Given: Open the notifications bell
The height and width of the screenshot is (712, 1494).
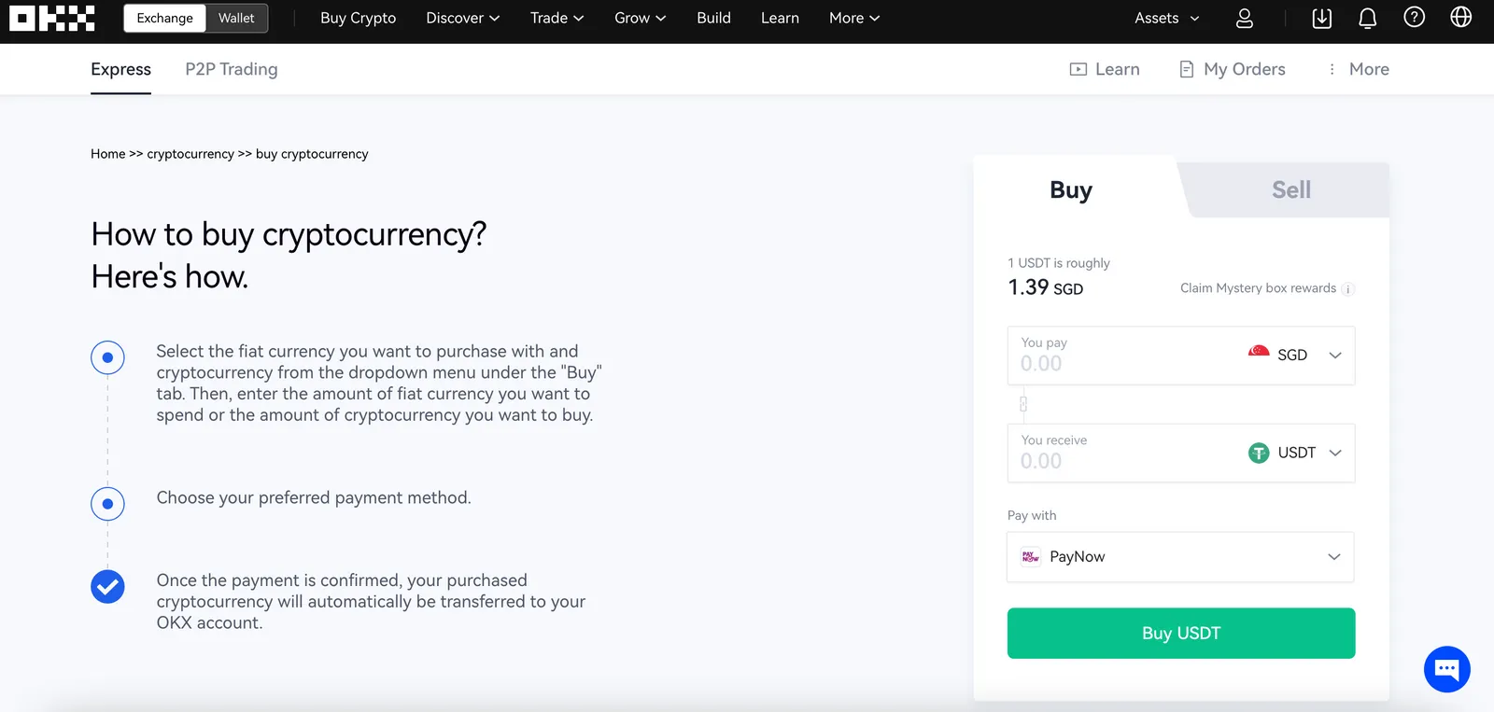Looking at the screenshot, I should click(x=1368, y=18).
